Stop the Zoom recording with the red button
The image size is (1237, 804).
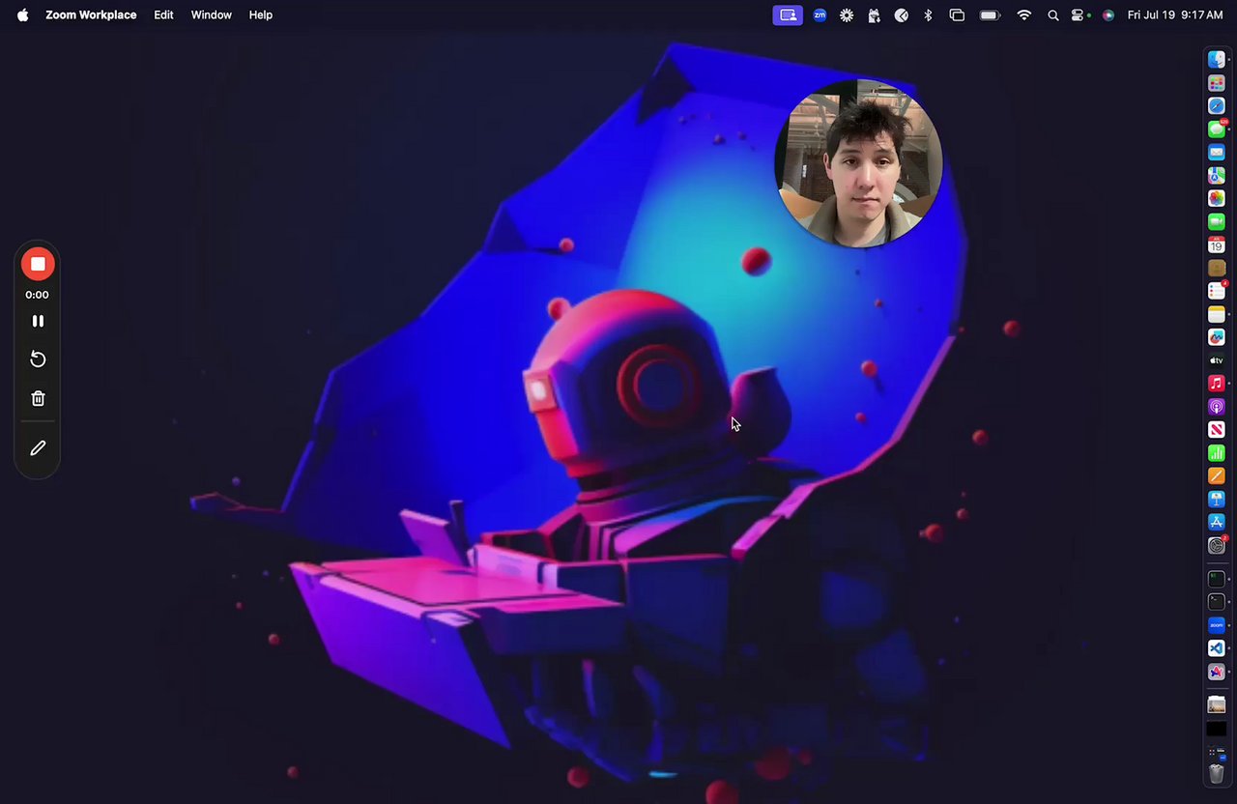[x=38, y=264]
